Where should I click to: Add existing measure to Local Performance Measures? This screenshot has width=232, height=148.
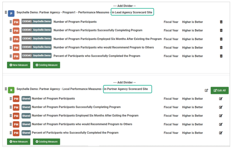tap(46, 141)
